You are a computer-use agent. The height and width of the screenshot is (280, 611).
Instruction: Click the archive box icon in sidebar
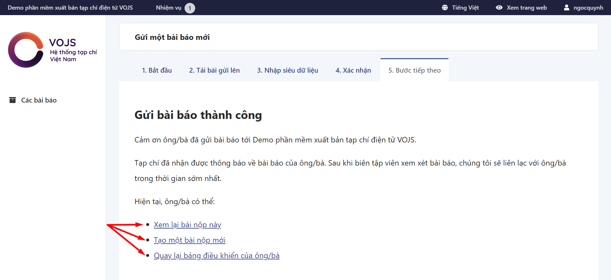click(13, 100)
